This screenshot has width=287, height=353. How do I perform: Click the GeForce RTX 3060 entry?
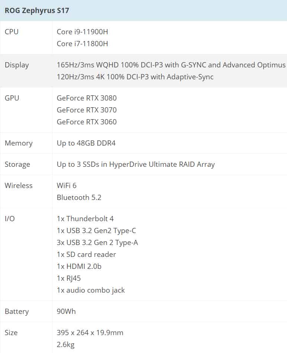point(87,122)
